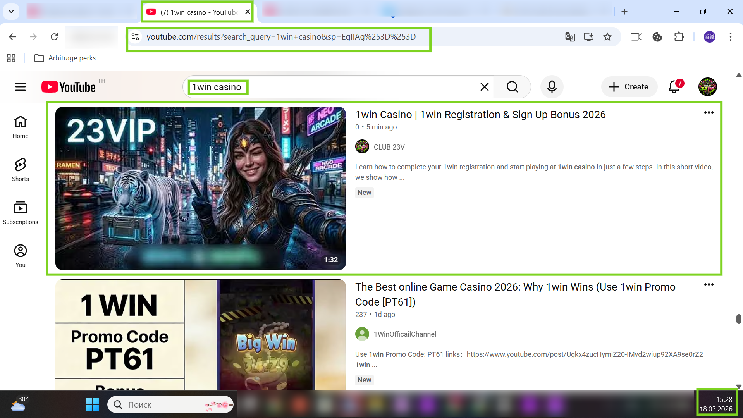Start voice search with microphone
743x418 pixels.
[552, 87]
